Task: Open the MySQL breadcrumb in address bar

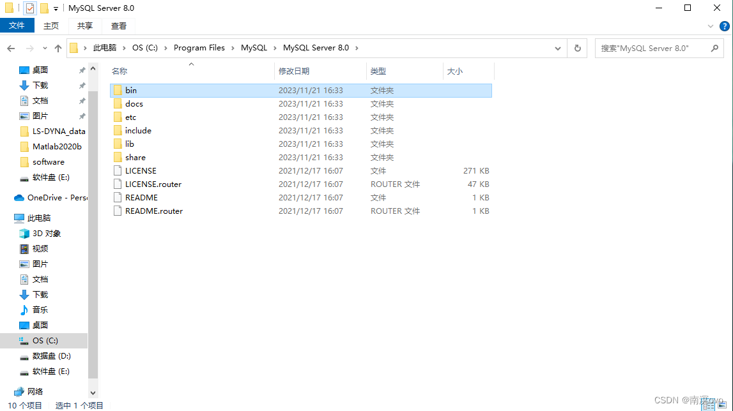Action: [x=254, y=47]
